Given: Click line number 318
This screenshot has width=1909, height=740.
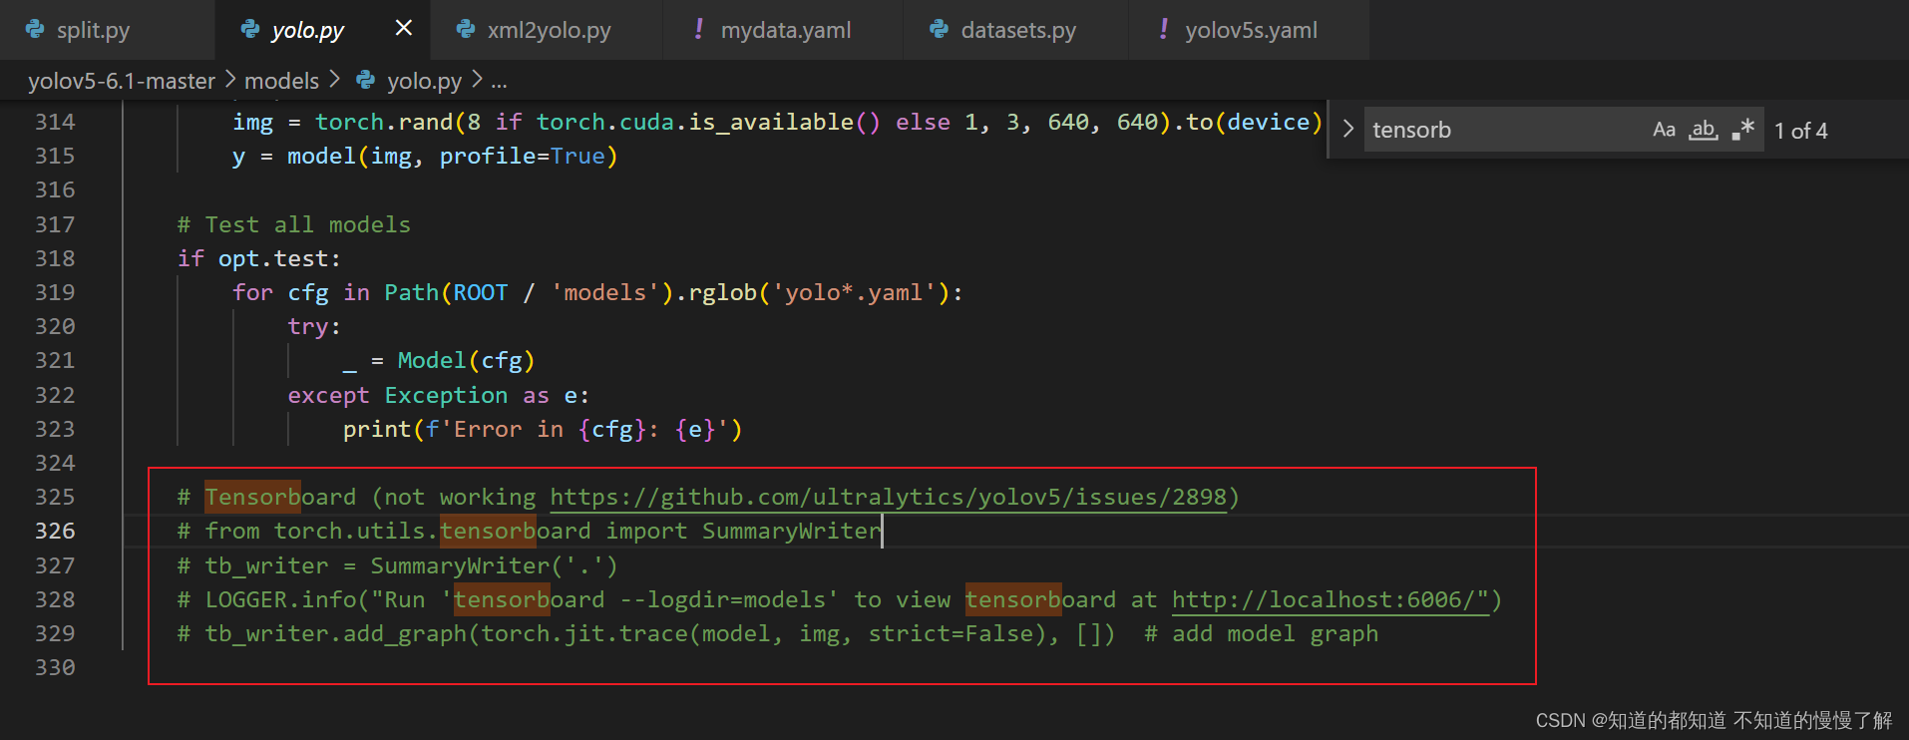Looking at the screenshot, I should pyautogui.click(x=55, y=258).
